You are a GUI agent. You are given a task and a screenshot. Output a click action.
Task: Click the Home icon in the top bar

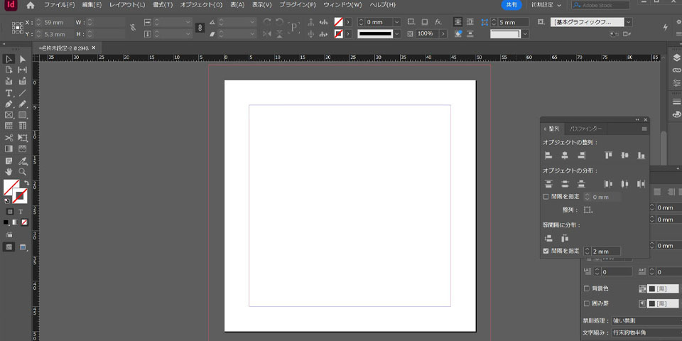pyautogui.click(x=31, y=5)
